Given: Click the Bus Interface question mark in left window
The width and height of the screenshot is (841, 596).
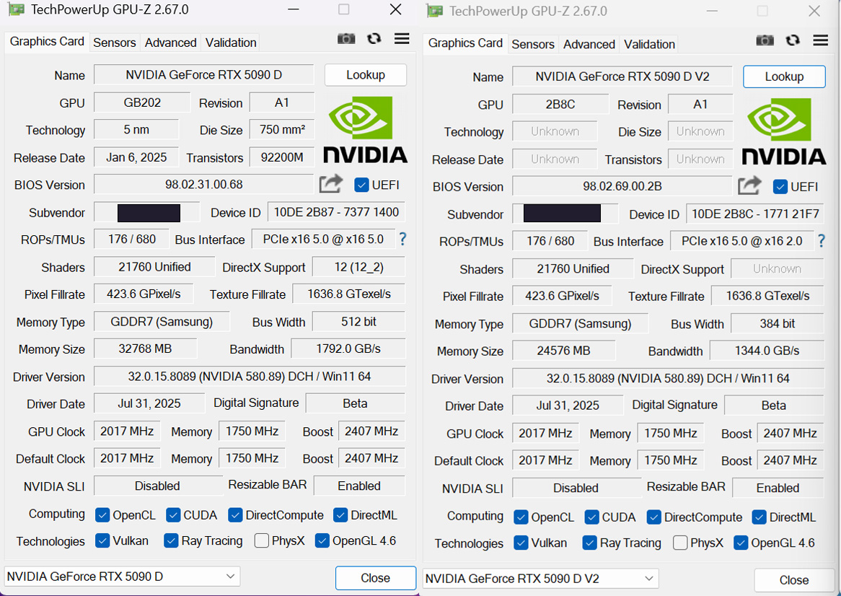Looking at the screenshot, I should [402, 239].
